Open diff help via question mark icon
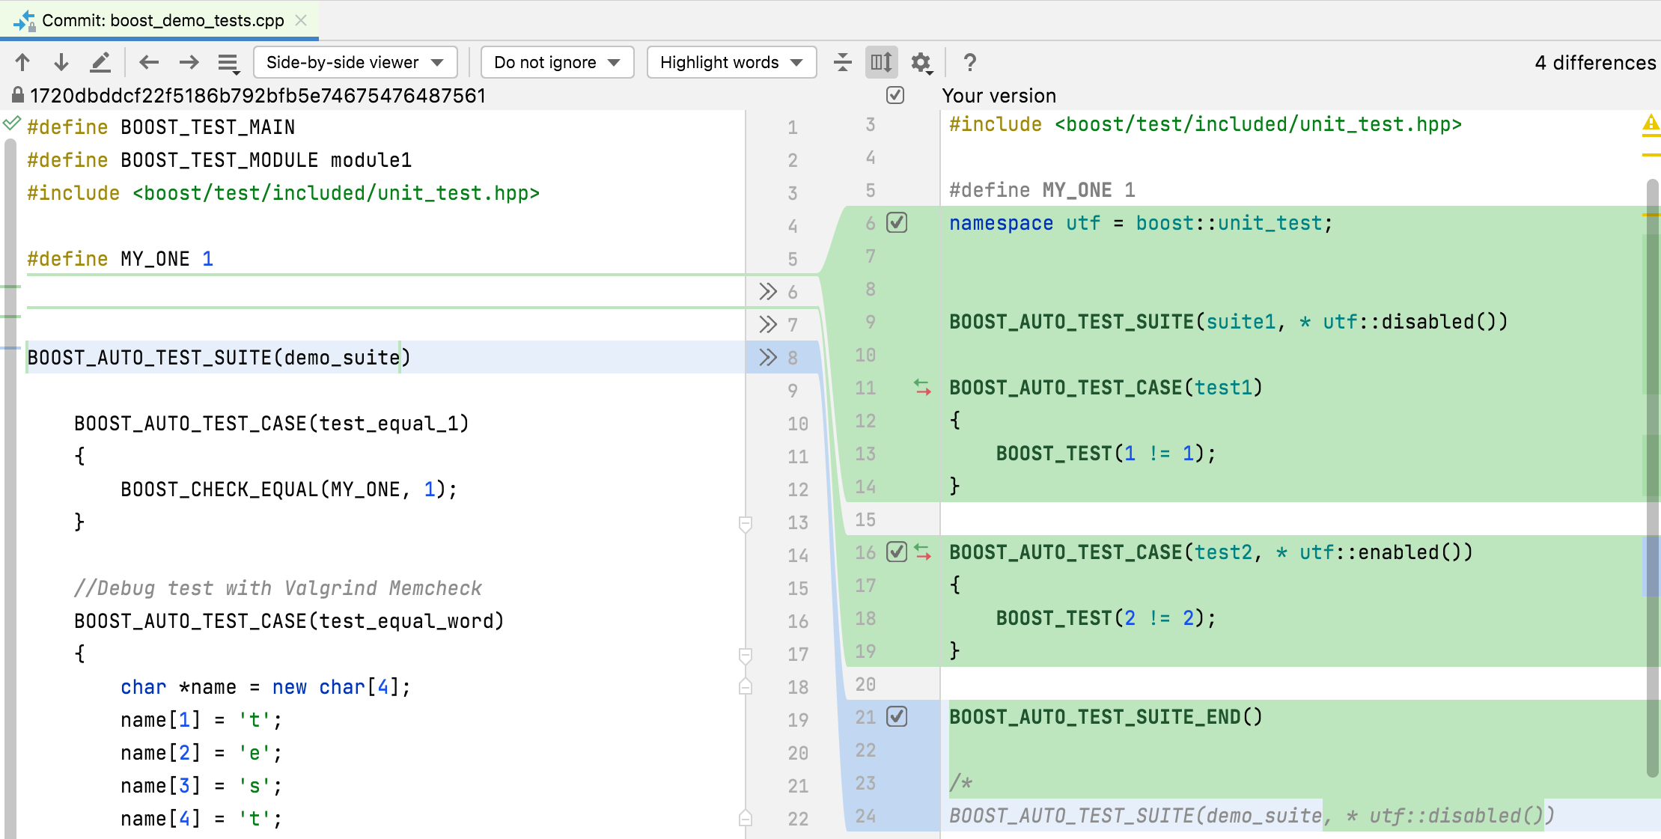Screen dimensions: 1661x839 coord(969,62)
